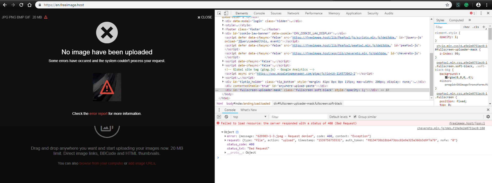
Task: Open the Performance tab
Action: [x=314, y=13]
